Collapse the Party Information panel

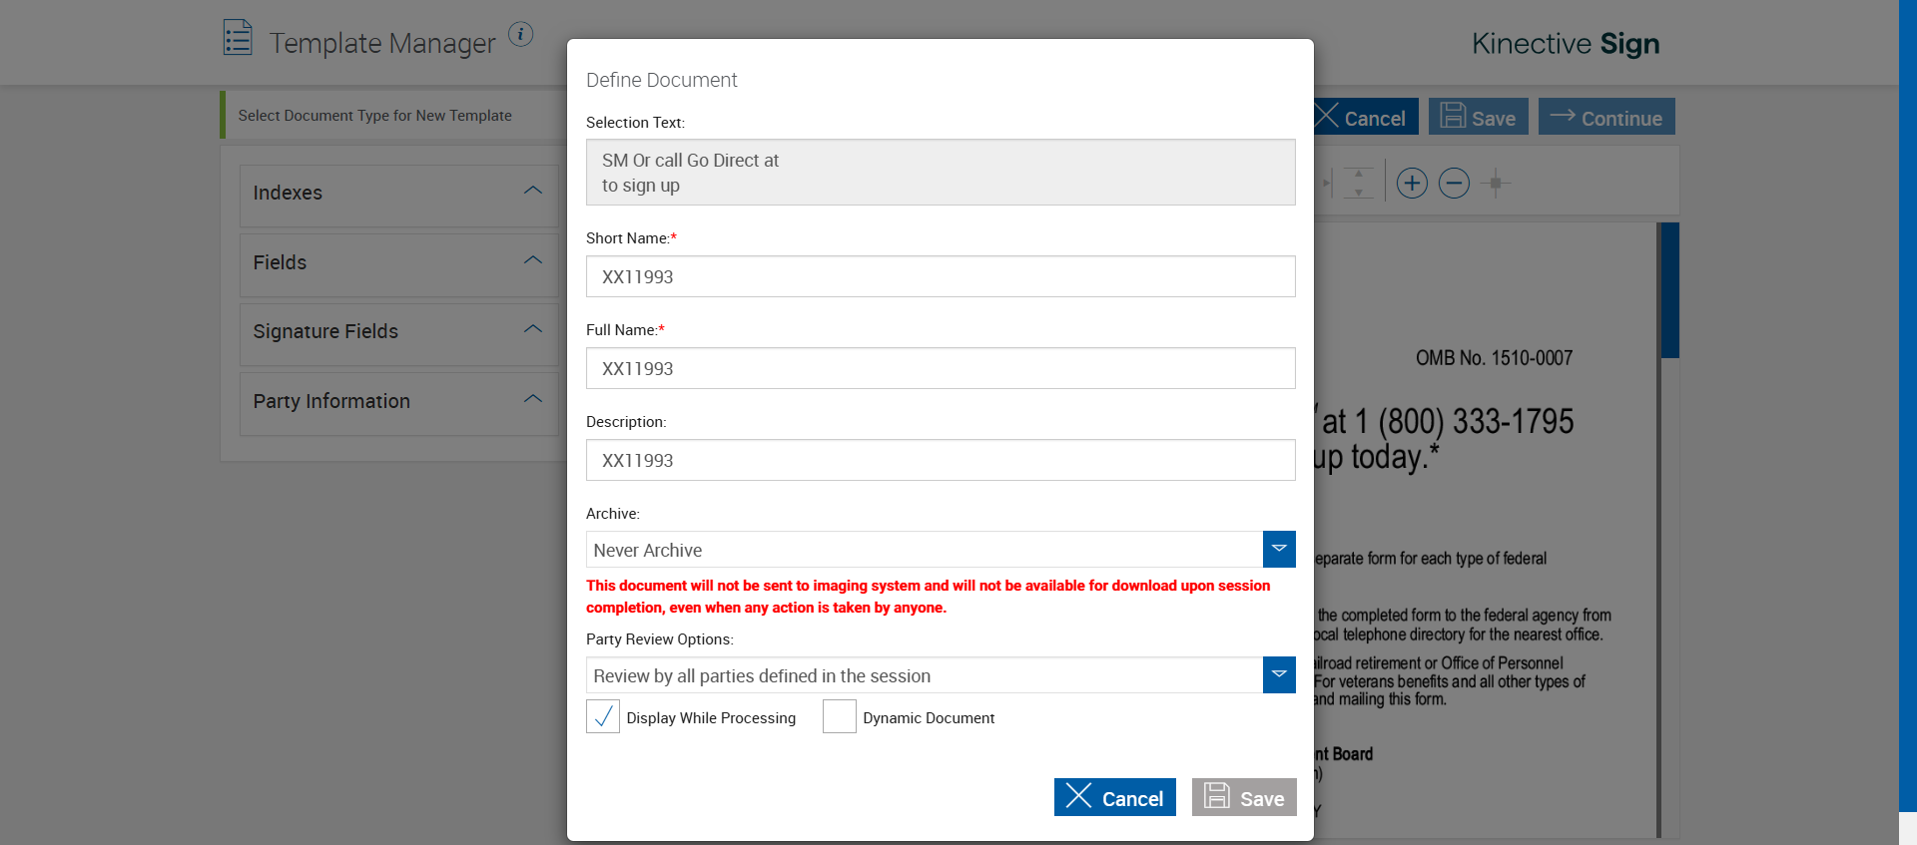(533, 399)
